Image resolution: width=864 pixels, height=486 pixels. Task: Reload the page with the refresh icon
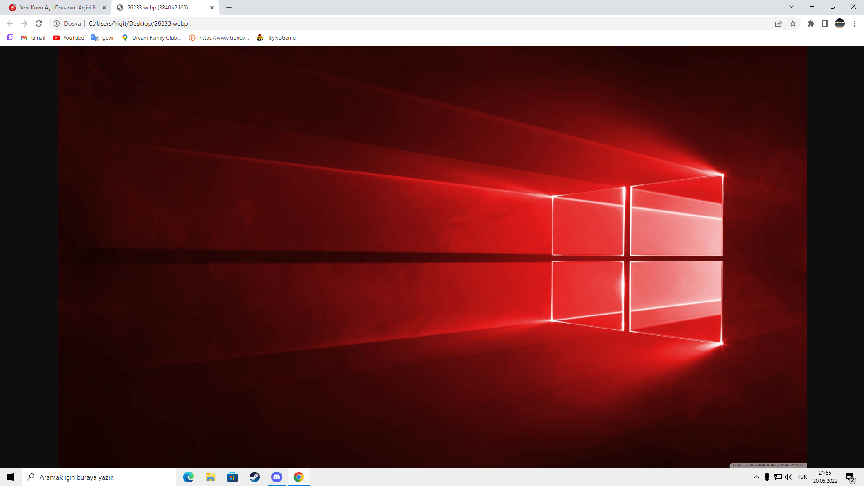click(x=39, y=23)
